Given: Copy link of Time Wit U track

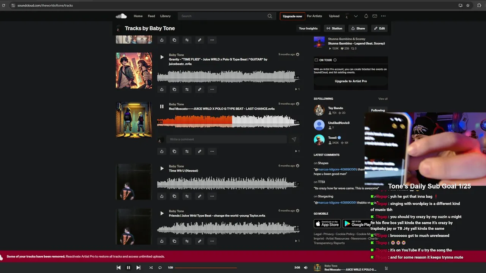Looking at the screenshot, I should click(x=174, y=196).
